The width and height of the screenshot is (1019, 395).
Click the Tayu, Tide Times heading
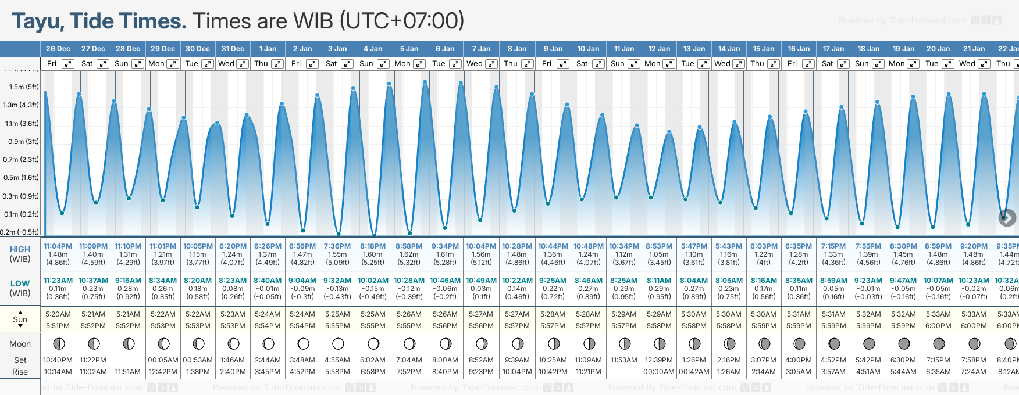(x=99, y=21)
